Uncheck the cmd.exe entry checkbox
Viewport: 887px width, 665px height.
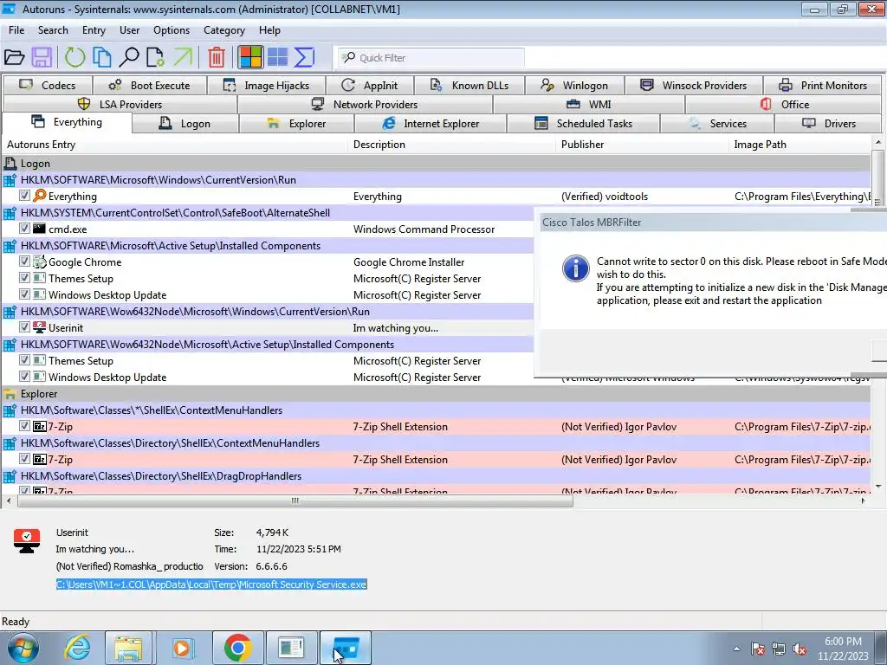pyautogui.click(x=24, y=229)
